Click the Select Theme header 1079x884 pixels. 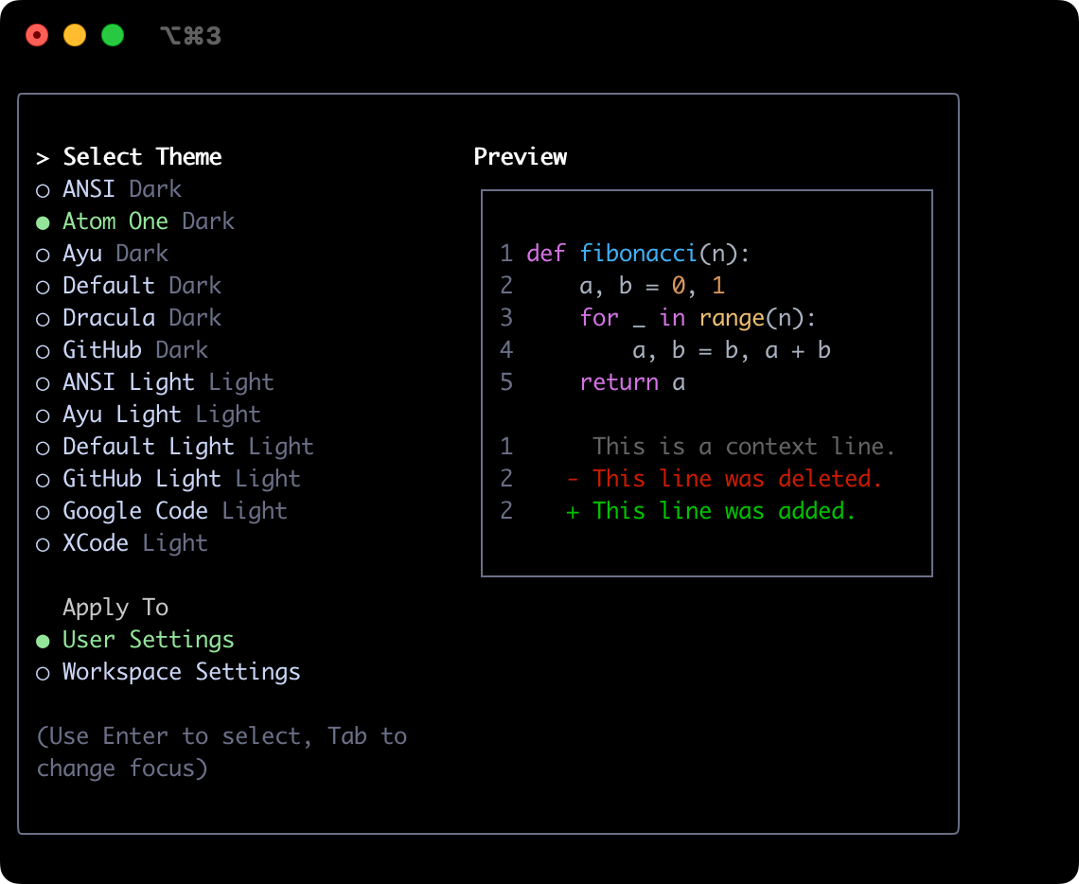142,156
